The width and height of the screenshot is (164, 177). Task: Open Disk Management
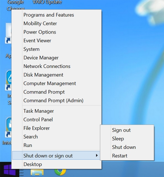coord(57,75)
